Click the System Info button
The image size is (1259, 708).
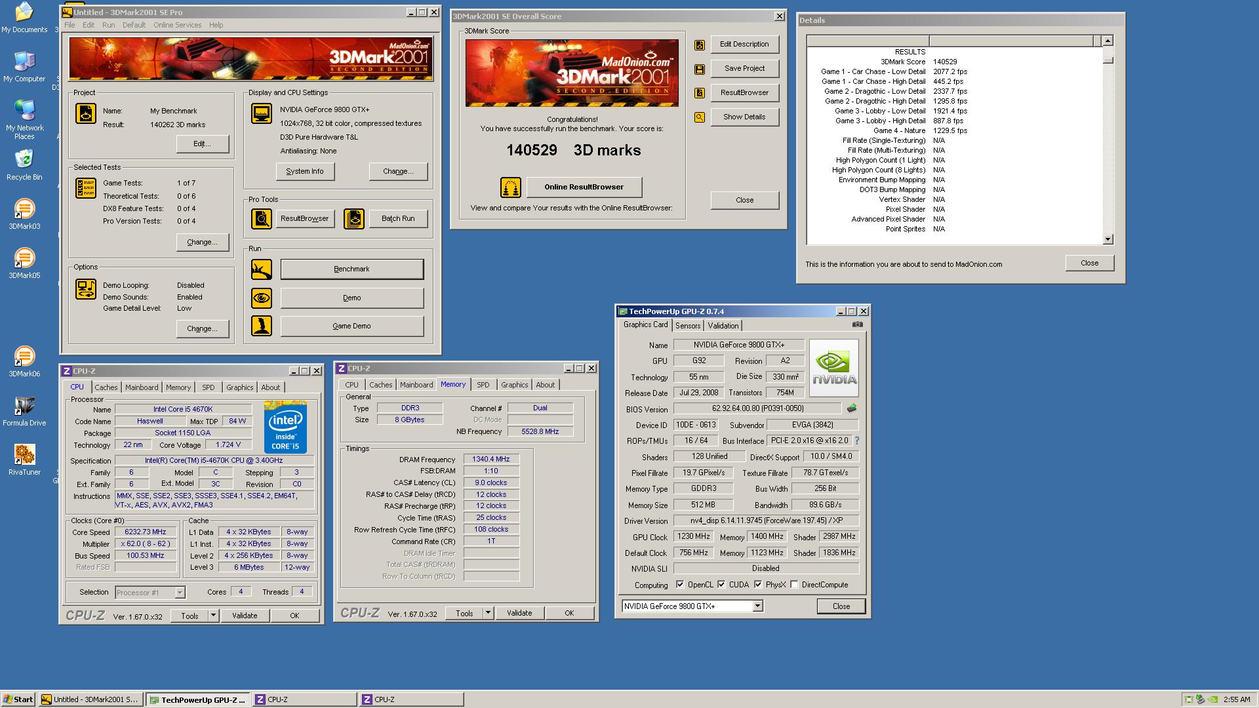(x=305, y=171)
